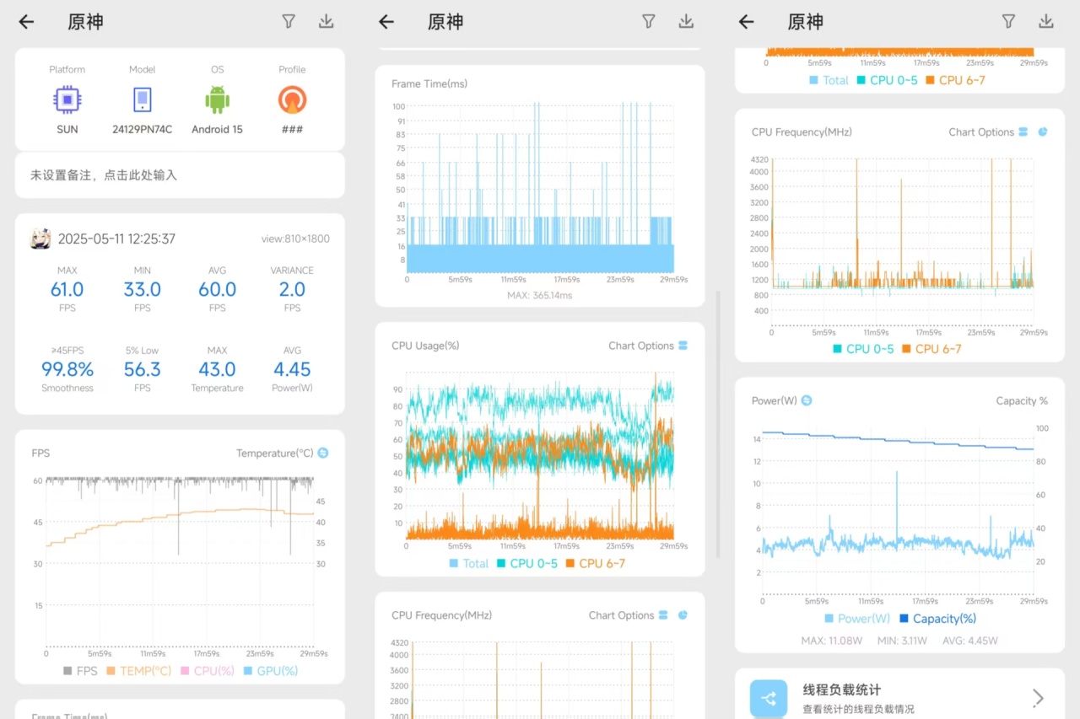This screenshot has height=719, width=1080.
Task: Tap the 5% Low 56.3 FPS value
Action: click(143, 369)
